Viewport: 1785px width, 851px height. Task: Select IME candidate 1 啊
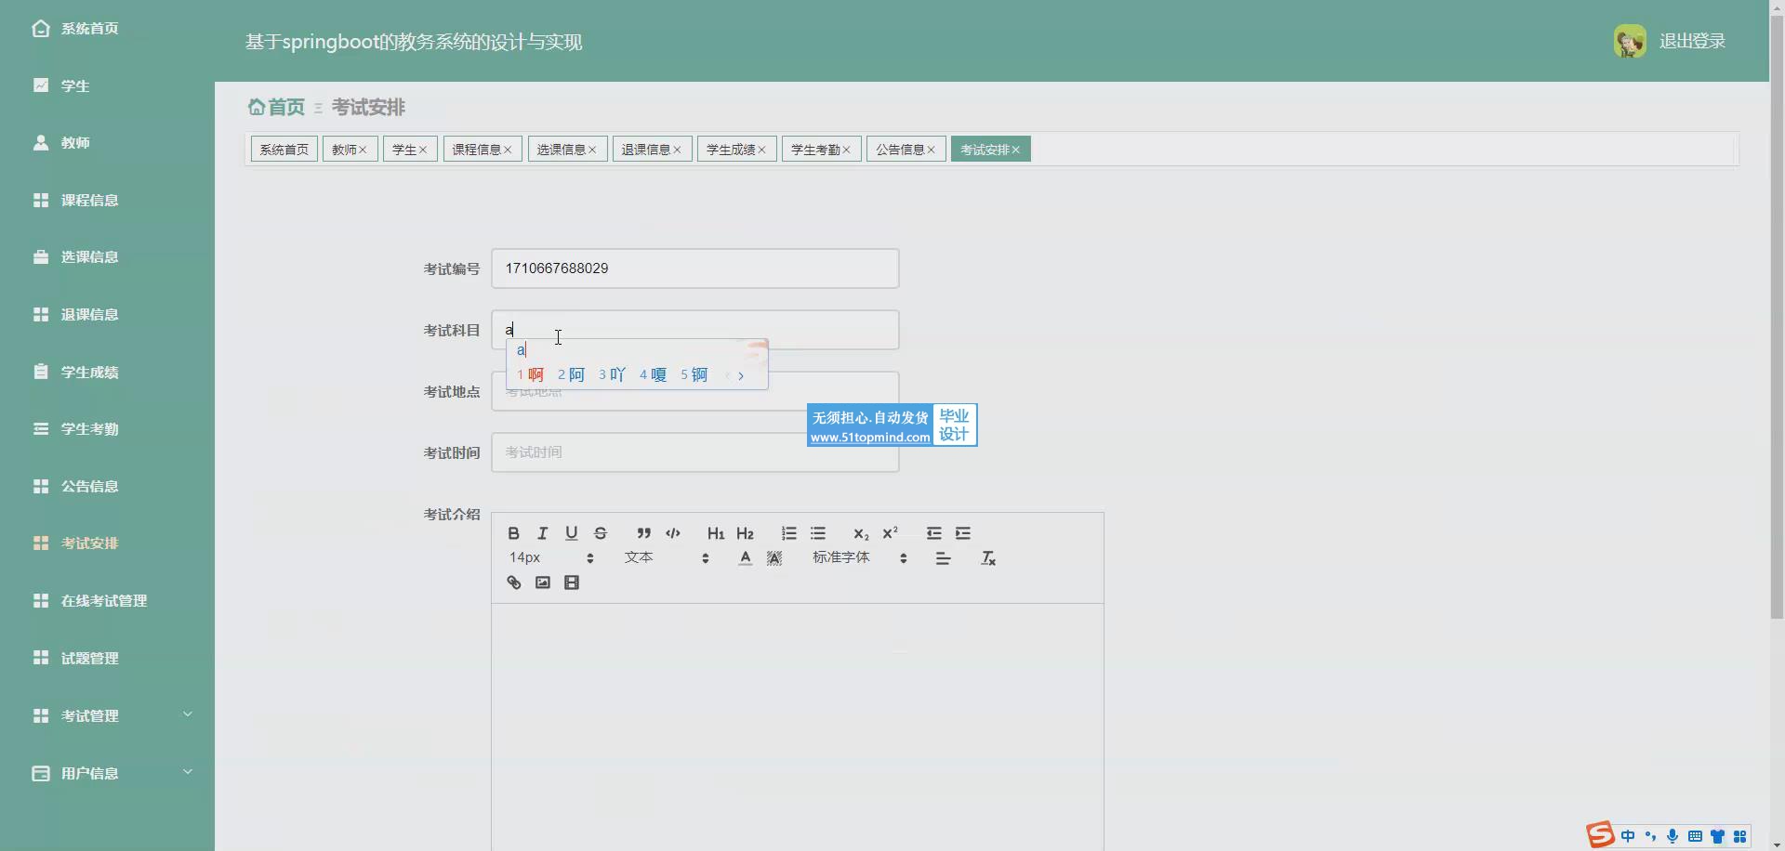(530, 375)
